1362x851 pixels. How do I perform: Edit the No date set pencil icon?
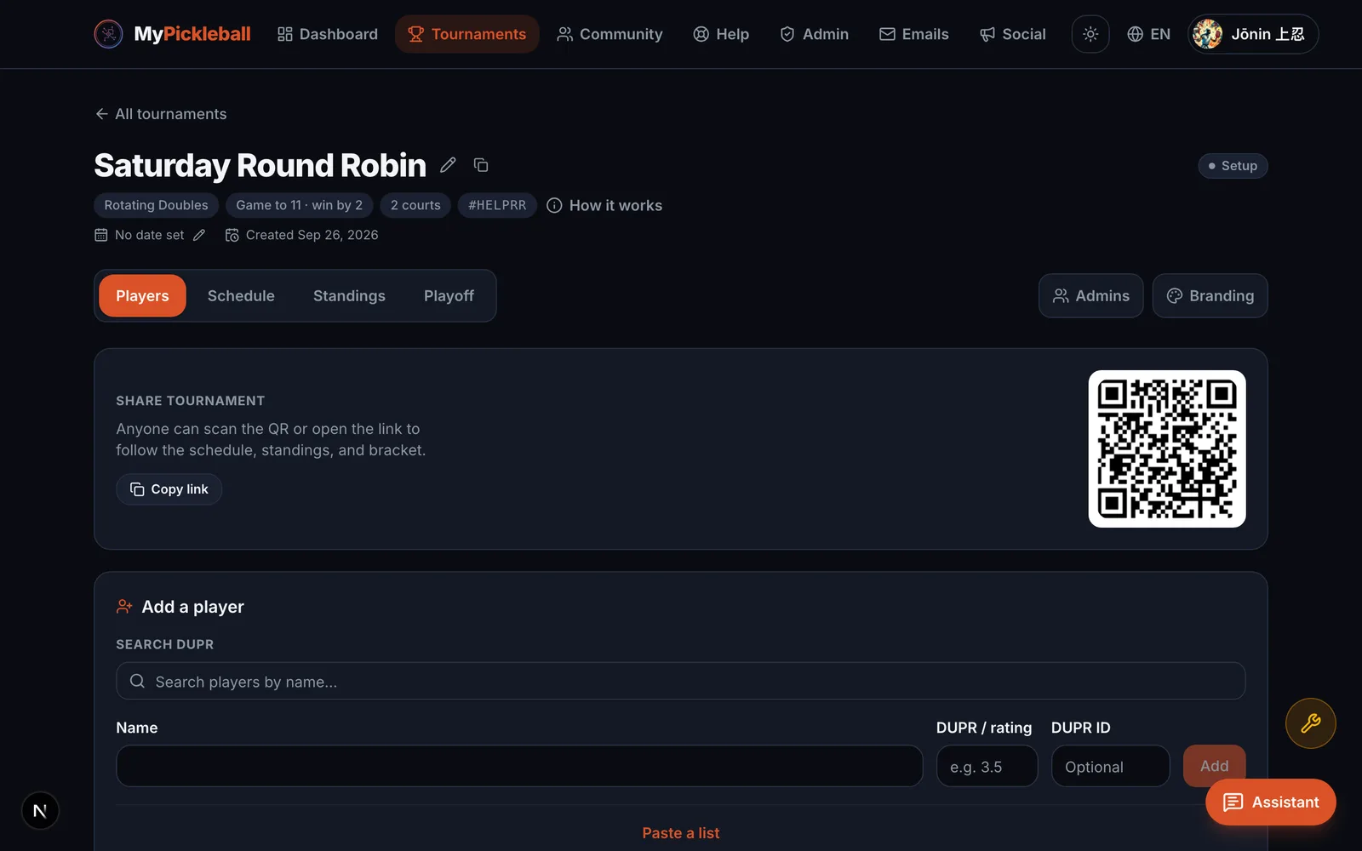[x=199, y=235]
